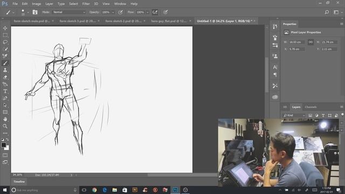The height and width of the screenshot is (194, 345).
Task: Select the Eyedropper tool
Action: [5, 56]
